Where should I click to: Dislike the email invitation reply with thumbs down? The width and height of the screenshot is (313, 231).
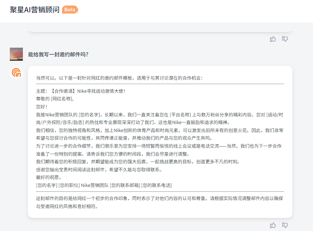click(x=285, y=226)
